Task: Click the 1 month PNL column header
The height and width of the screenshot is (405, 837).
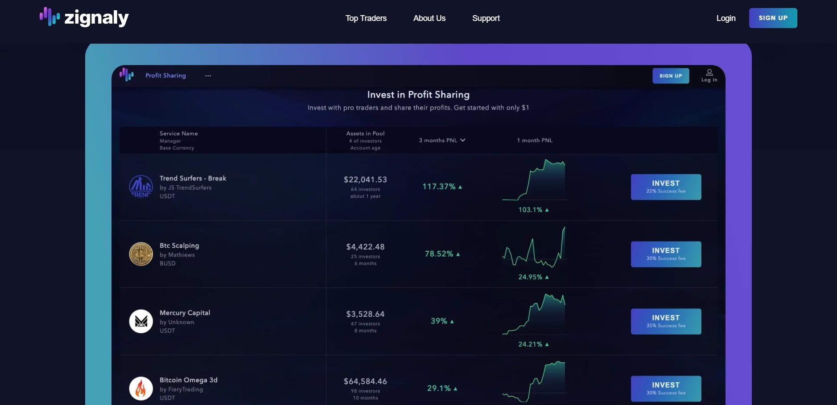Action: pyautogui.click(x=534, y=140)
